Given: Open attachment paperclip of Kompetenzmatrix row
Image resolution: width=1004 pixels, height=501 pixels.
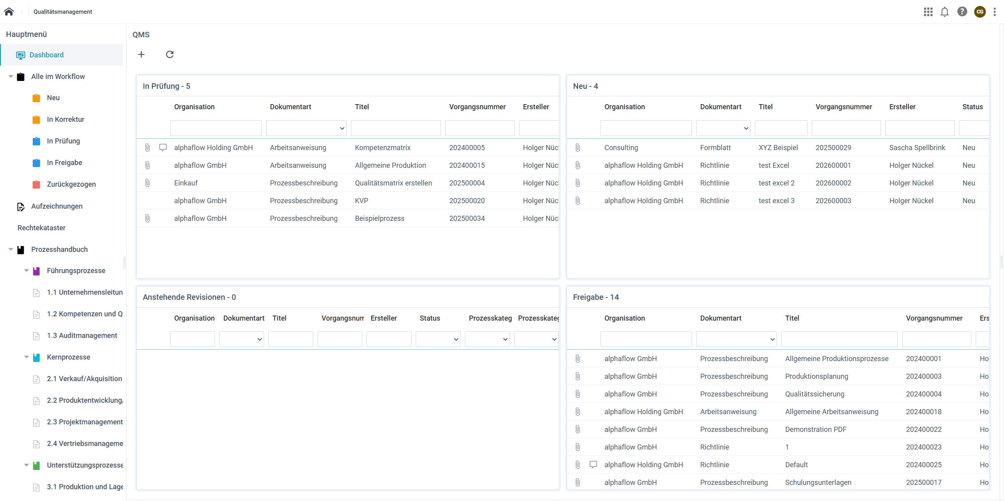Looking at the screenshot, I should click(x=147, y=148).
